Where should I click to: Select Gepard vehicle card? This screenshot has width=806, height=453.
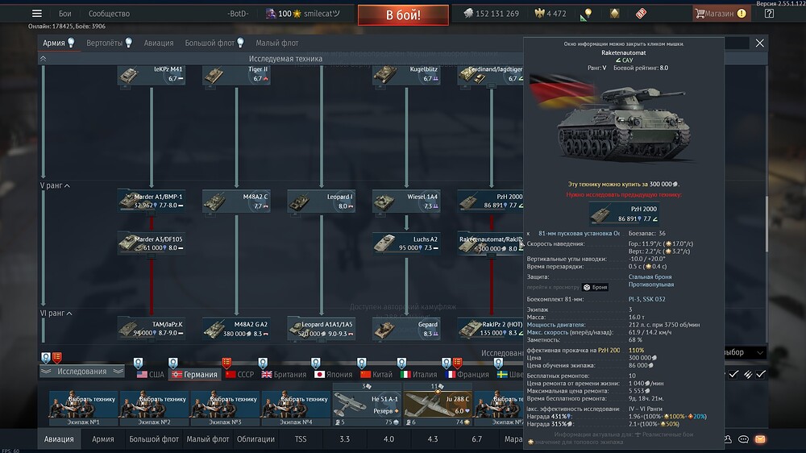[406, 329]
